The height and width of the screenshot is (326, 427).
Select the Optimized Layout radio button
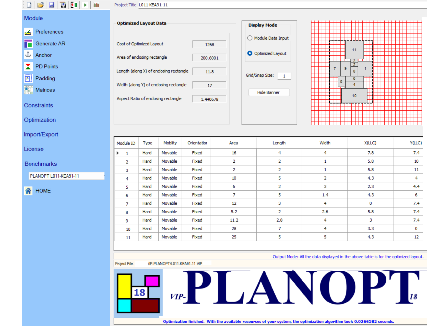pyautogui.click(x=250, y=53)
